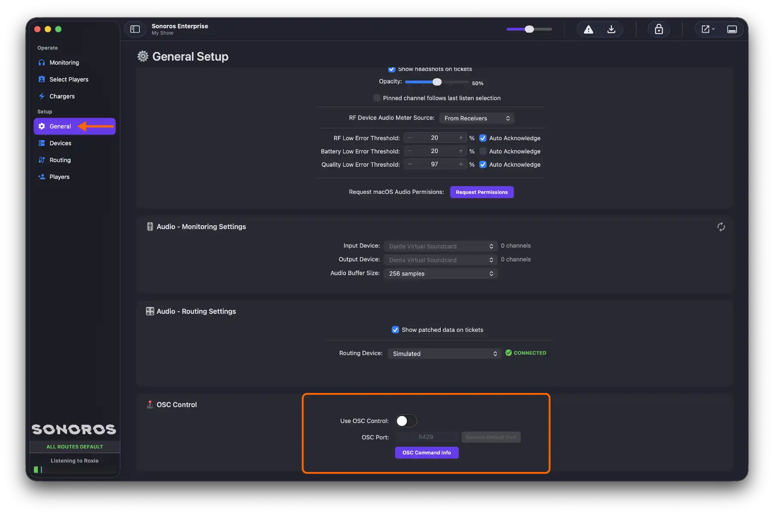Click the Quality Low Error Threshold value 97

[x=435, y=164]
